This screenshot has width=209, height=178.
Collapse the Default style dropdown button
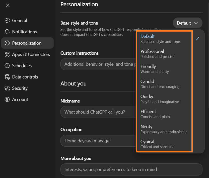pyautogui.click(x=187, y=23)
